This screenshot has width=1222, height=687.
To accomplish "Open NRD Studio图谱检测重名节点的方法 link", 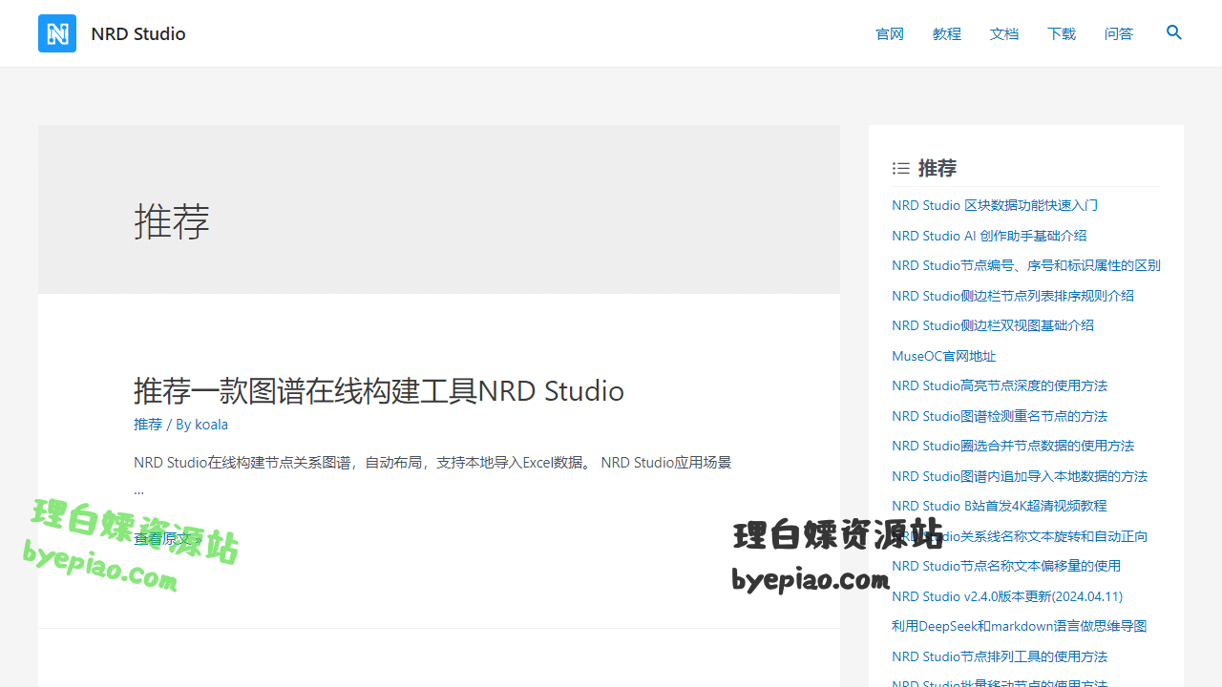I will pos(1000,416).
